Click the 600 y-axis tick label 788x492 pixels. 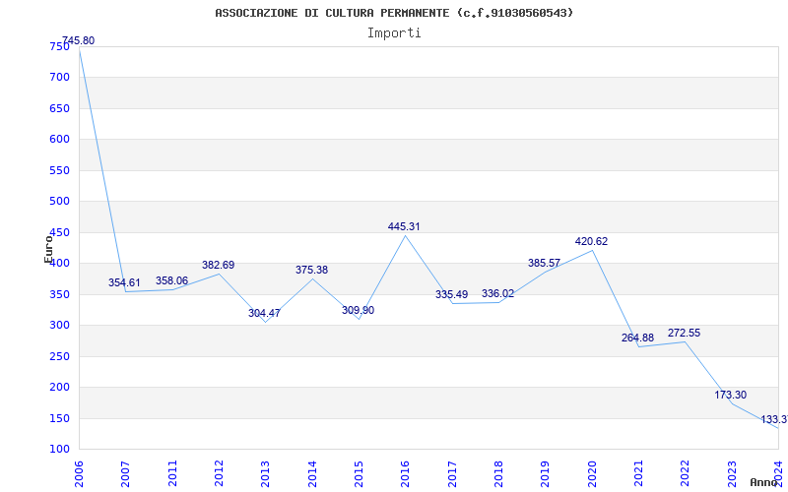tap(59, 140)
